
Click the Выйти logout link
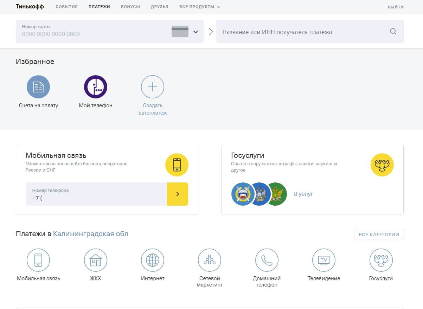(x=396, y=7)
